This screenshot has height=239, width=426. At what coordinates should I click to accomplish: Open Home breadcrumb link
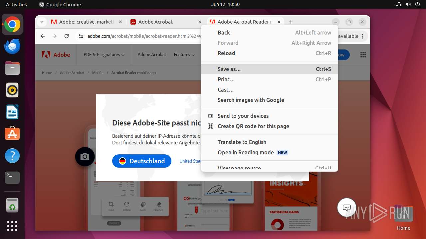coord(47,73)
